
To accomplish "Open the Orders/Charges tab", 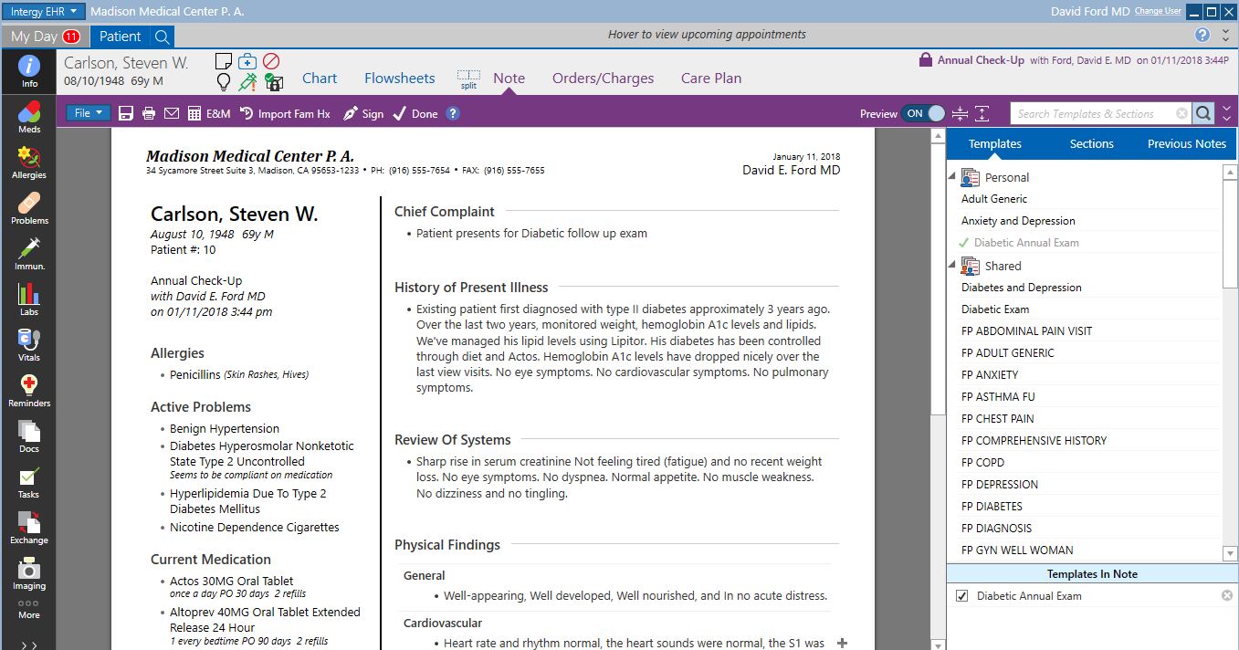I will pos(603,79).
